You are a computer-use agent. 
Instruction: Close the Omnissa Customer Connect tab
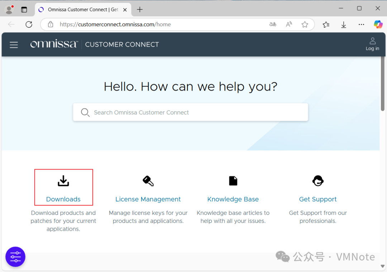[x=125, y=10]
